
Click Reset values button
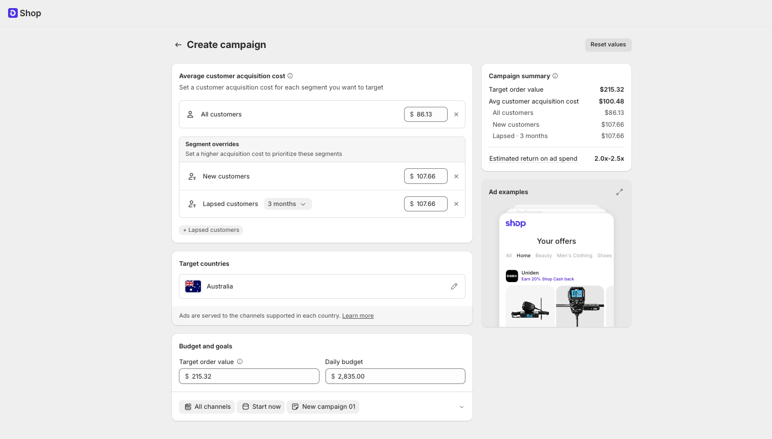tap(608, 45)
